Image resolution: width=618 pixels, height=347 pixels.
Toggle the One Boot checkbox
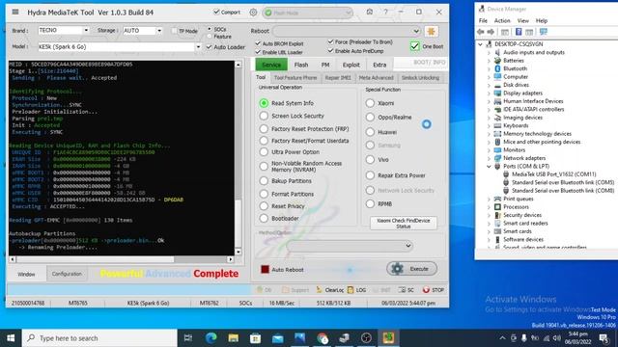point(414,46)
